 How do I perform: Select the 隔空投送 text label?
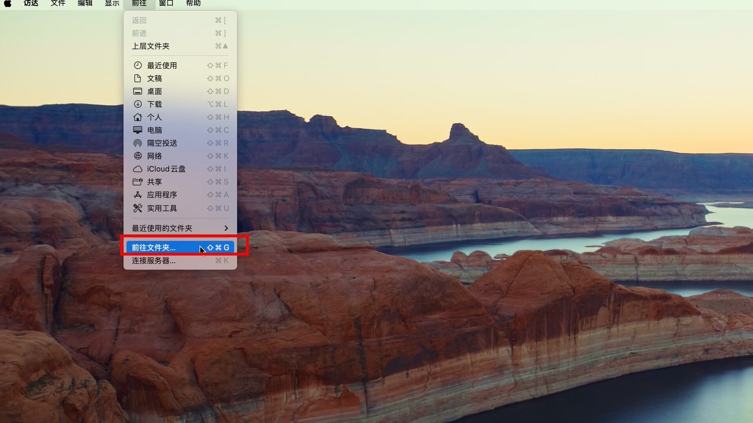click(162, 143)
